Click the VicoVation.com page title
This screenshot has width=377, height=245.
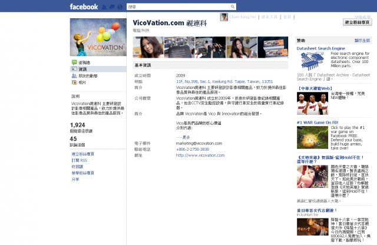pos(170,23)
